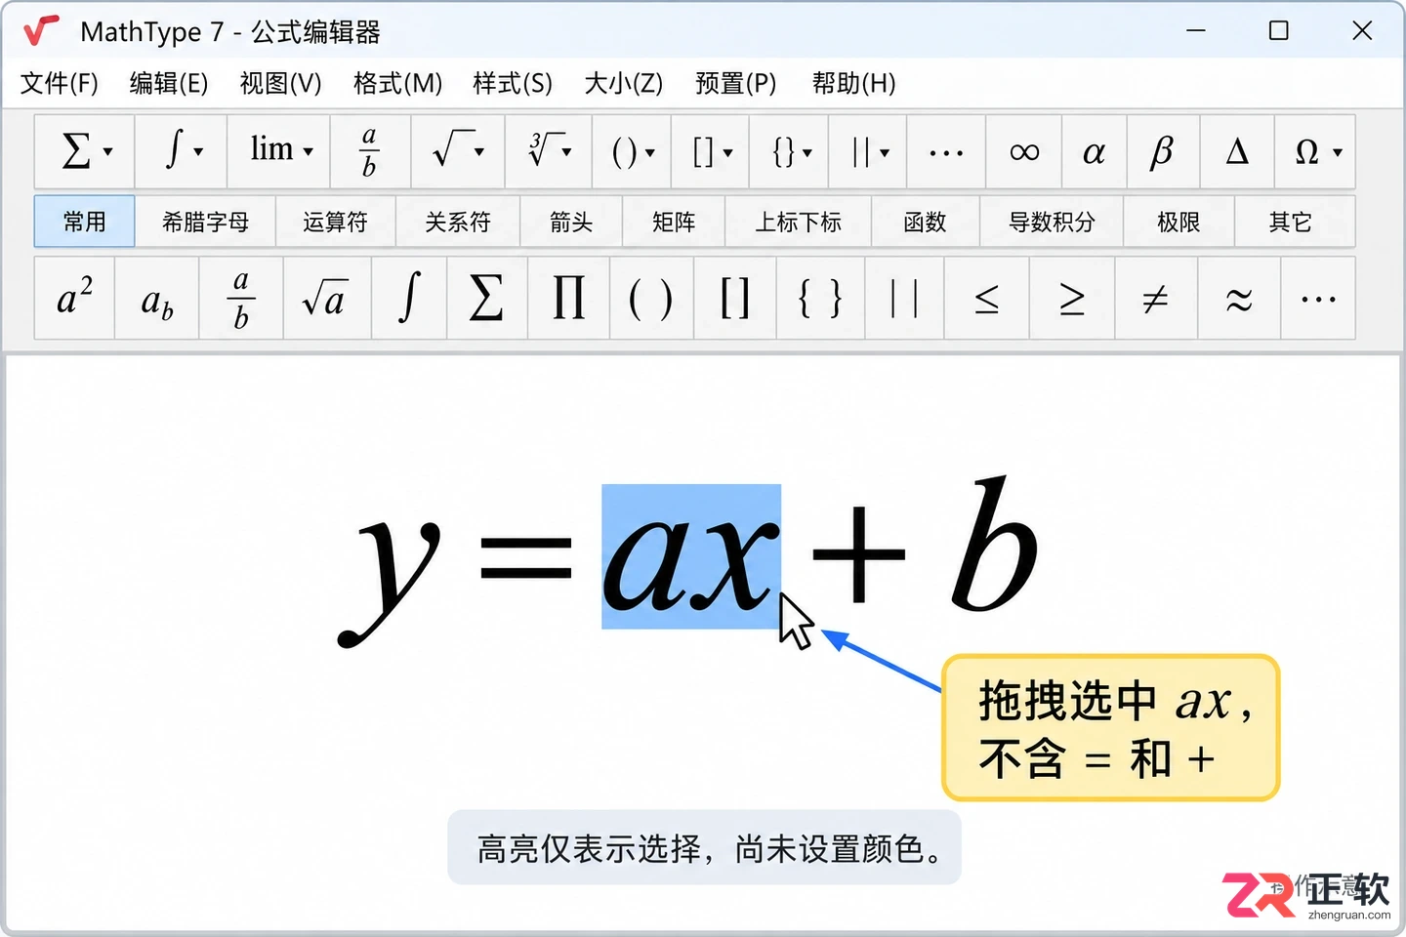The image size is (1406, 937).
Task: Click the letter b in the formula
Action: click(994, 545)
